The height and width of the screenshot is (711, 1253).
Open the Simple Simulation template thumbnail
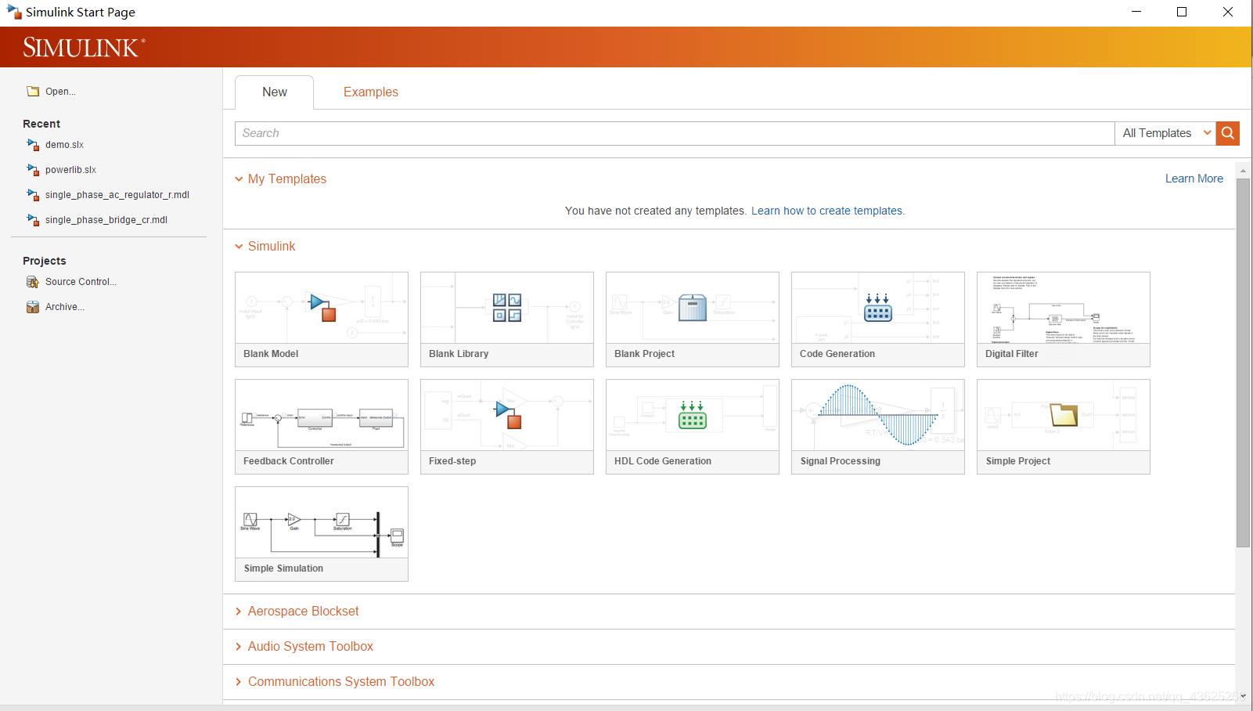322,522
